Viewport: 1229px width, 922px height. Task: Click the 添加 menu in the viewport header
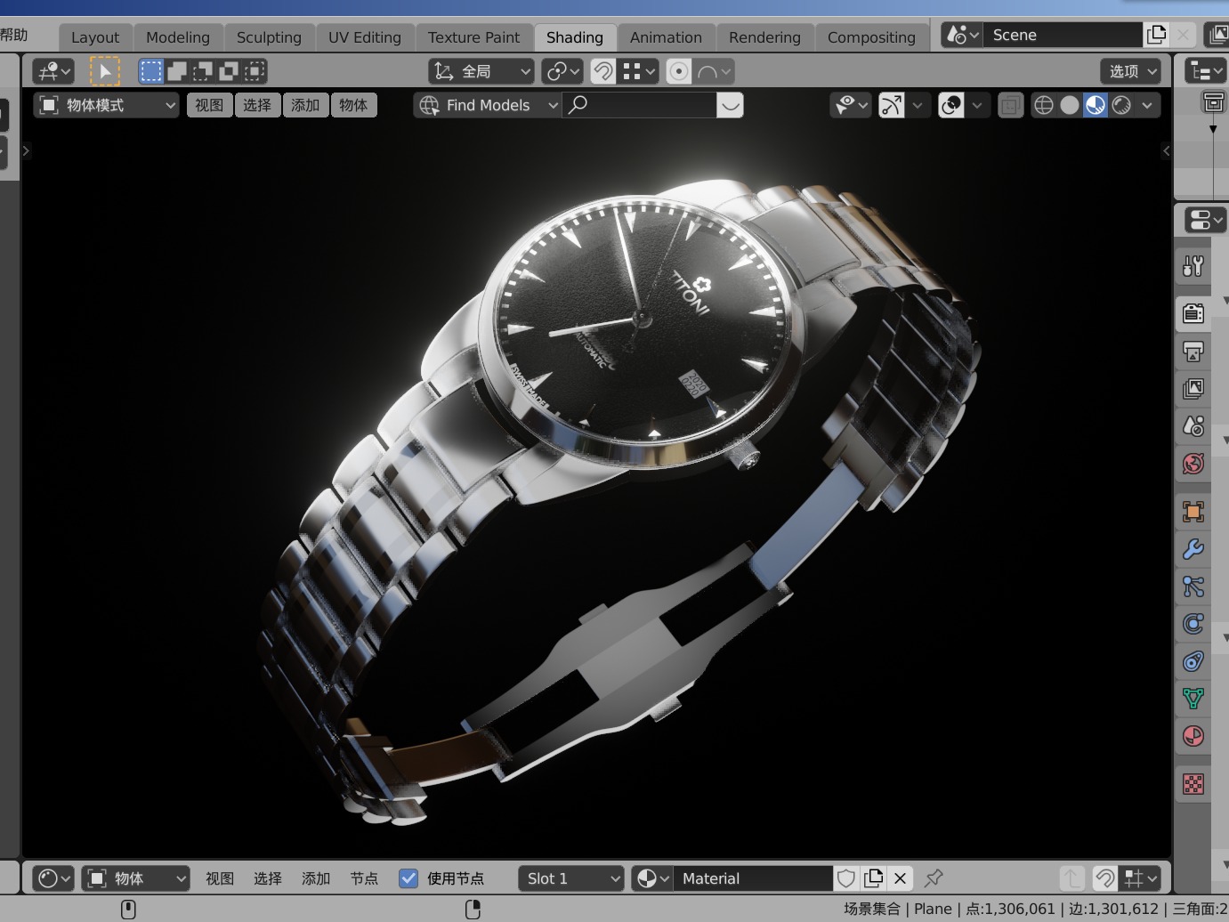click(305, 105)
